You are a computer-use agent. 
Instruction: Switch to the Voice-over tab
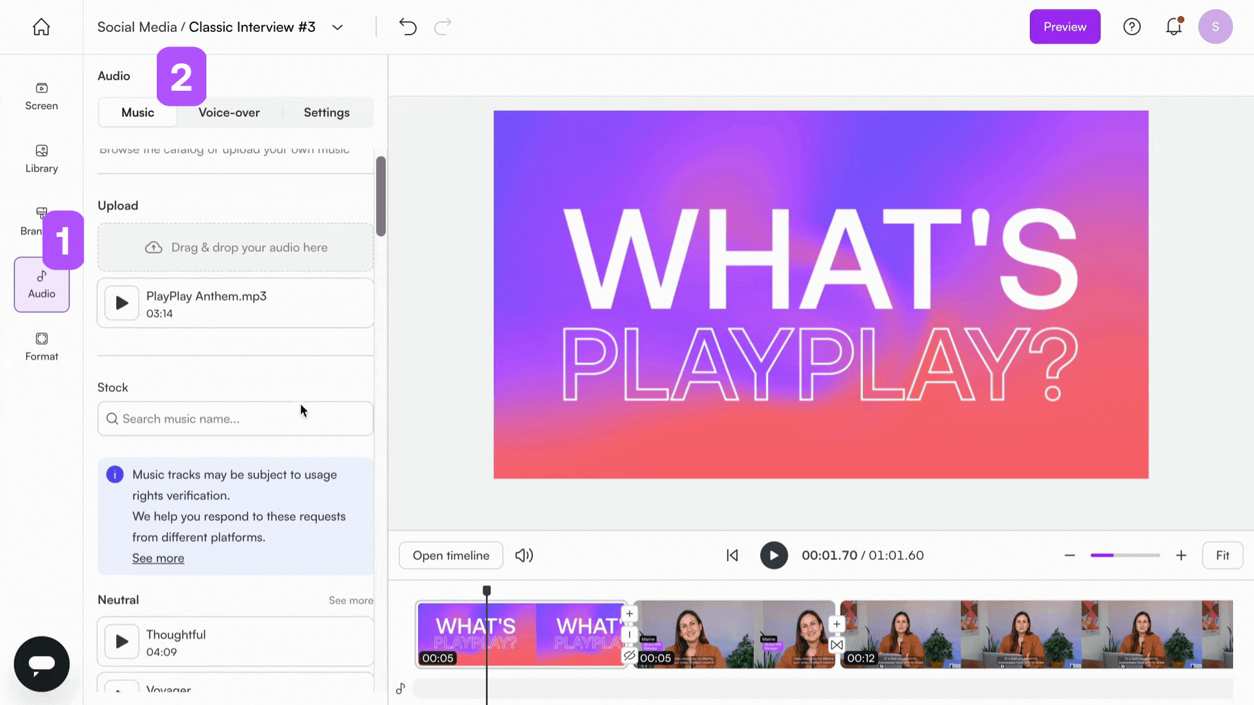coord(229,112)
